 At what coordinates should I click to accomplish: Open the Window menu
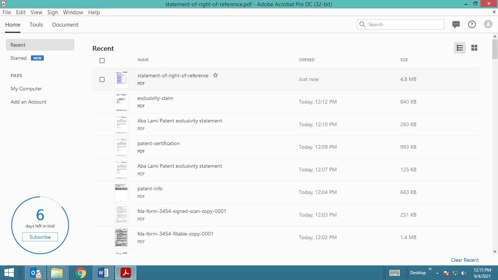coord(73,12)
